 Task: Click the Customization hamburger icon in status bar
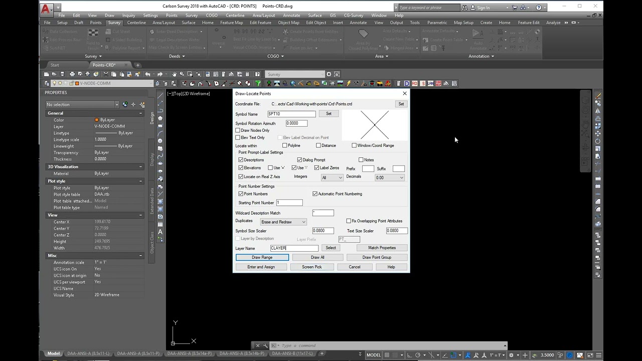tap(599, 355)
